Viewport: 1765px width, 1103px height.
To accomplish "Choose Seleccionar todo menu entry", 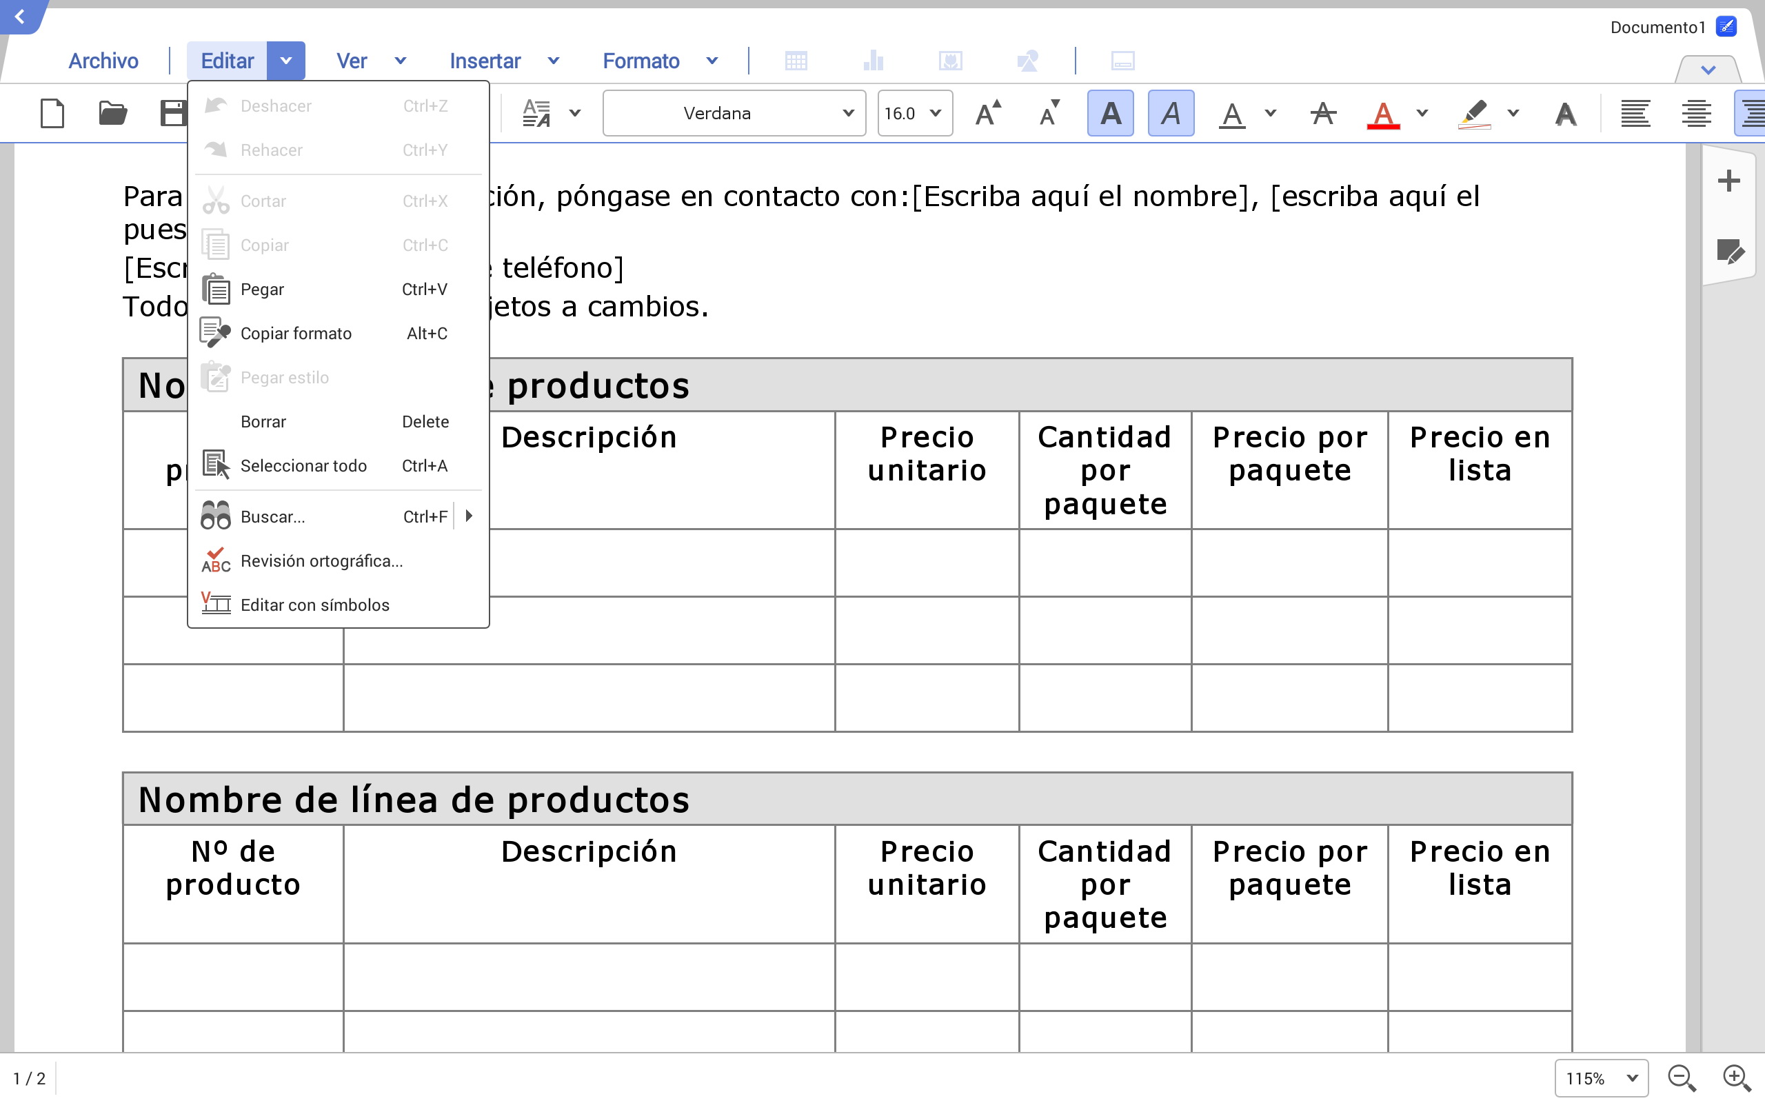I will click(303, 465).
